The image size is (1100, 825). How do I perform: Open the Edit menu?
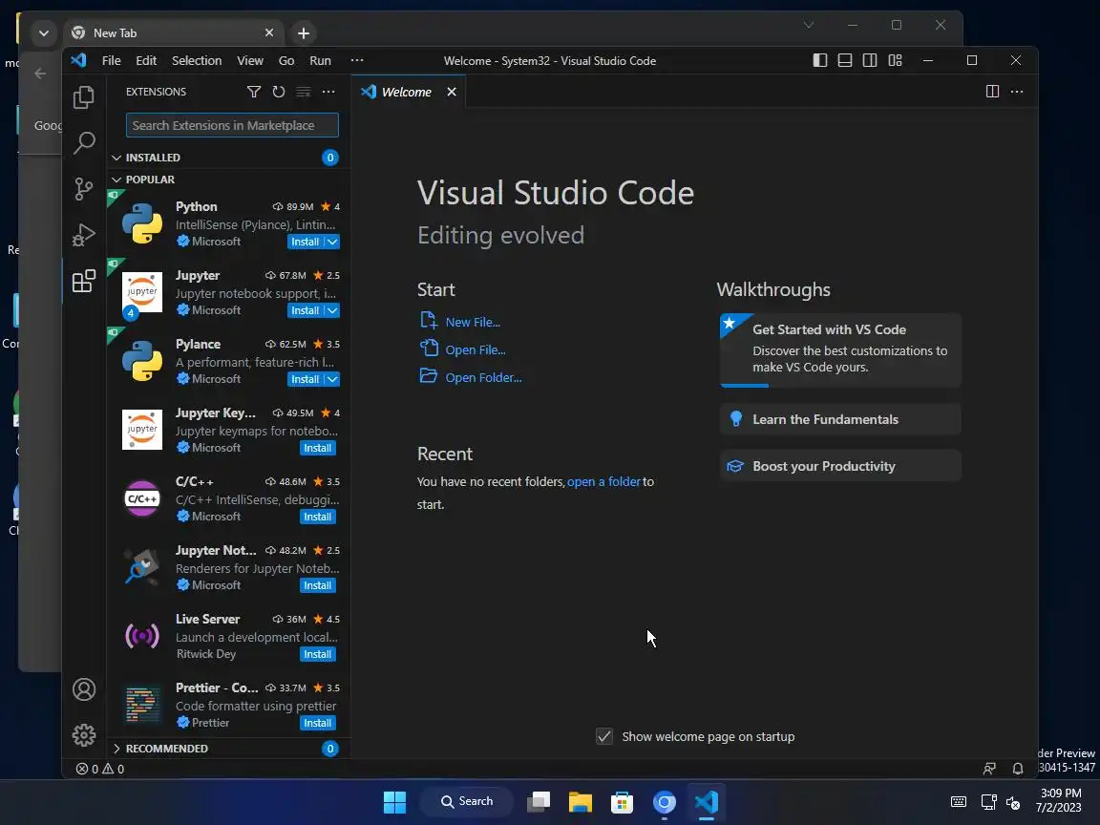click(146, 60)
